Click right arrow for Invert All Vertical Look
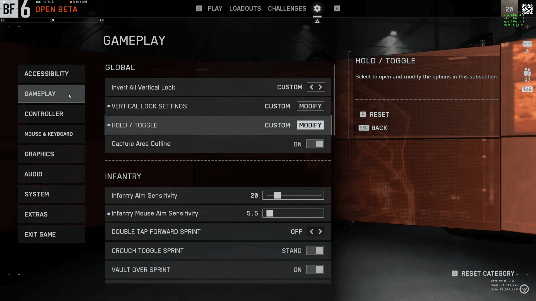 point(320,87)
